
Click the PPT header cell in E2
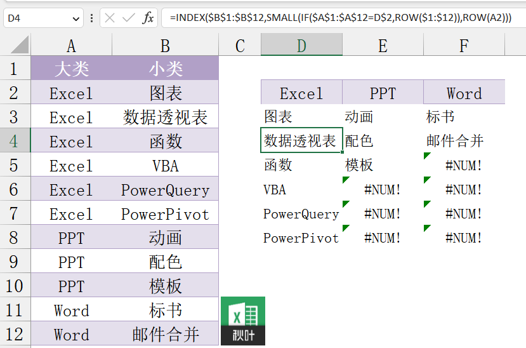(383, 92)
